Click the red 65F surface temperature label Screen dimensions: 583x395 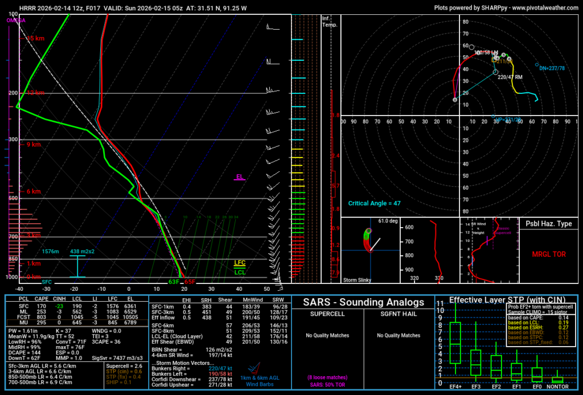190,281
